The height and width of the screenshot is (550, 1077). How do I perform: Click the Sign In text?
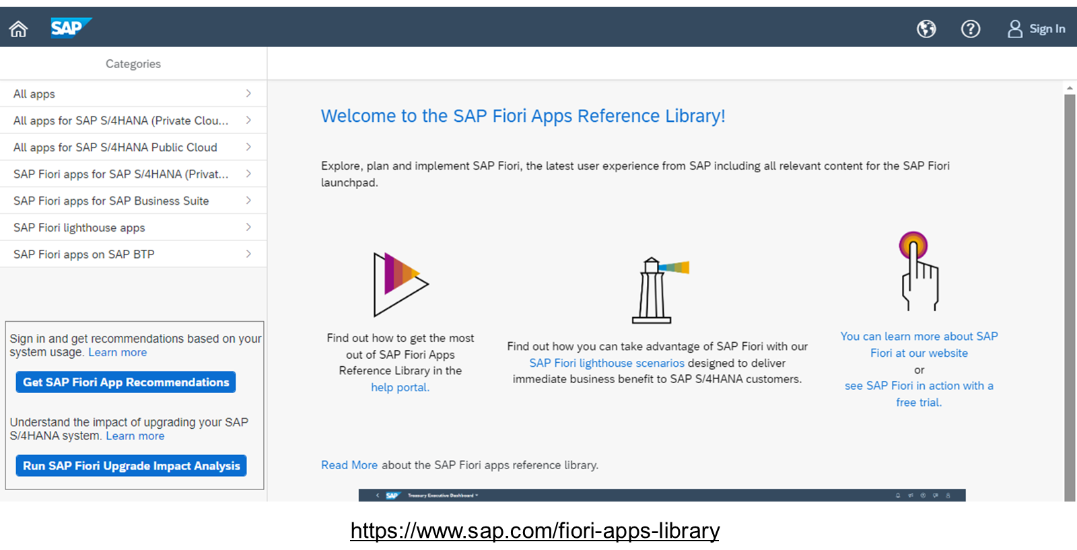point(1047,29)
